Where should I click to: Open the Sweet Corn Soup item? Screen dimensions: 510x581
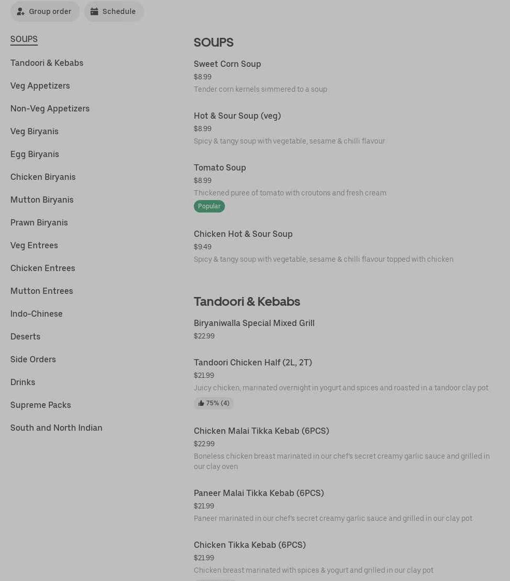coord(228,64)
